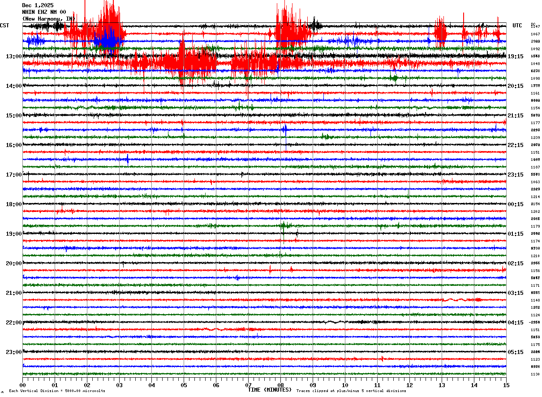
Task: Click the DC offset value 1214
Action: 535,197
